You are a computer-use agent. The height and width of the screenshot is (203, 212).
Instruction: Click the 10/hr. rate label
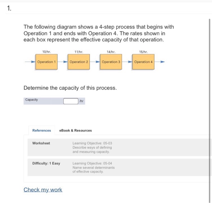tap(47, 52)
